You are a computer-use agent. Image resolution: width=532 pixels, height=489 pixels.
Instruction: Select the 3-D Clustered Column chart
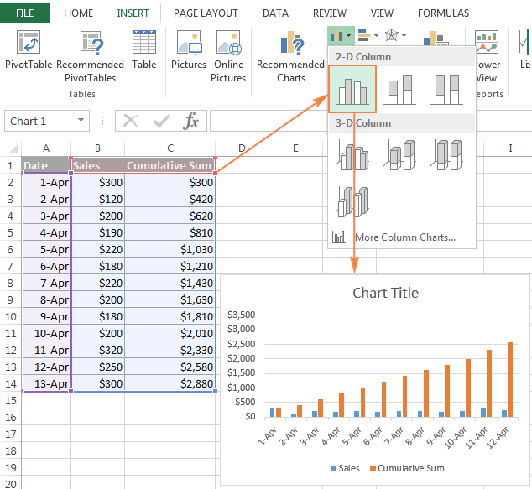pos(352,154)
